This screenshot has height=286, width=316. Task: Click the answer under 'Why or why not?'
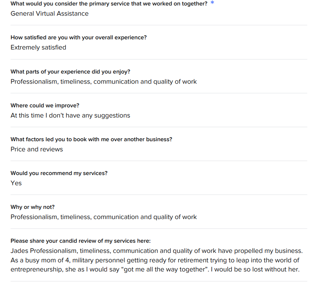pos(104,217)
